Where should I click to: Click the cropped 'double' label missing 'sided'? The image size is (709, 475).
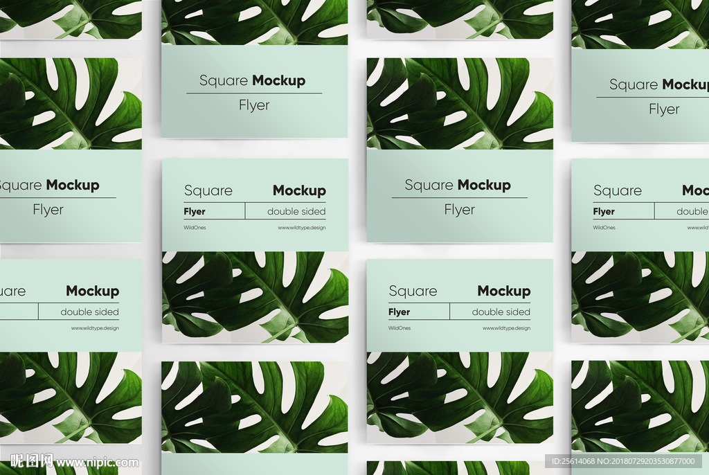point(692,211)
